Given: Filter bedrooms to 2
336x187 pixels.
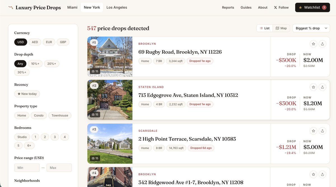Looking at the screenshot, I should click(x=45, y=137).
